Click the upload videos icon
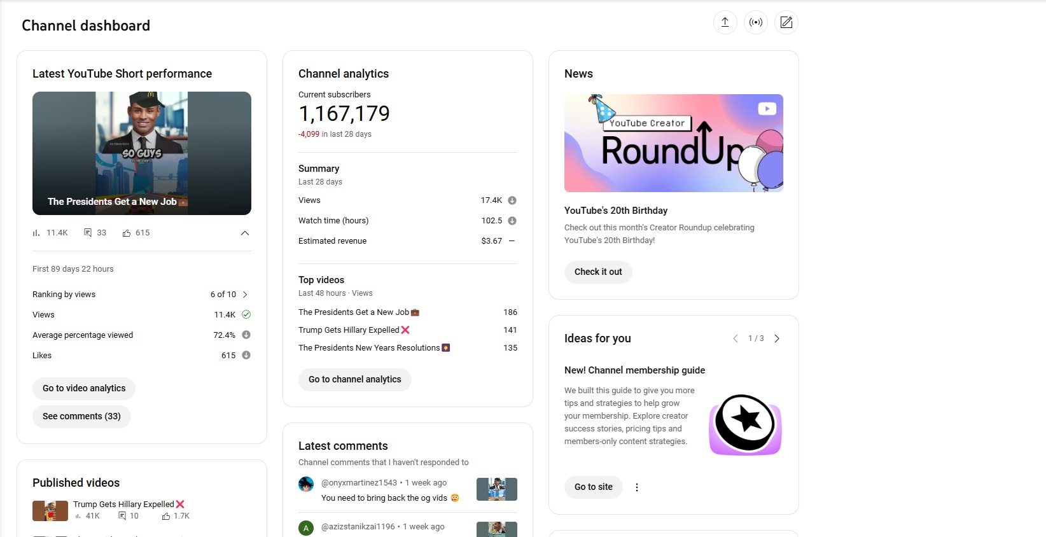 tap(725, 22)
